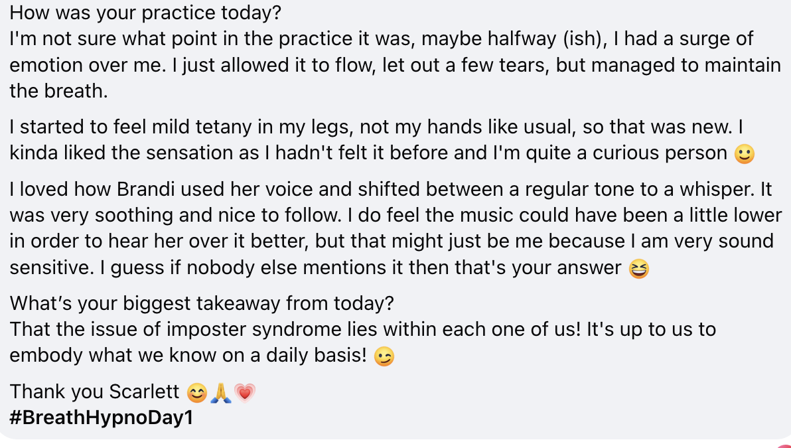Image resolution: width=791 pixels, height=448 pixels.
Task: Click the word 'music' in the Brandi paragraph
Action: pyautogui.click(x=486, y=216)
